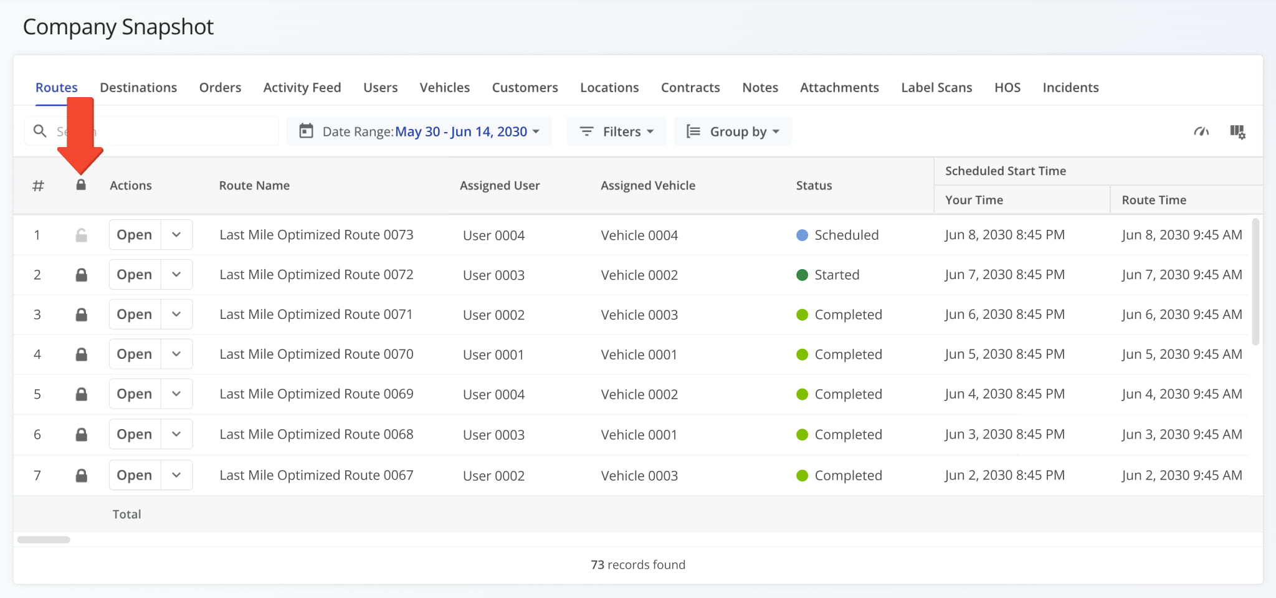Click the Assigned Vehicle column header
Viewport: 1276px width, 598px height.
pos(648,186)
